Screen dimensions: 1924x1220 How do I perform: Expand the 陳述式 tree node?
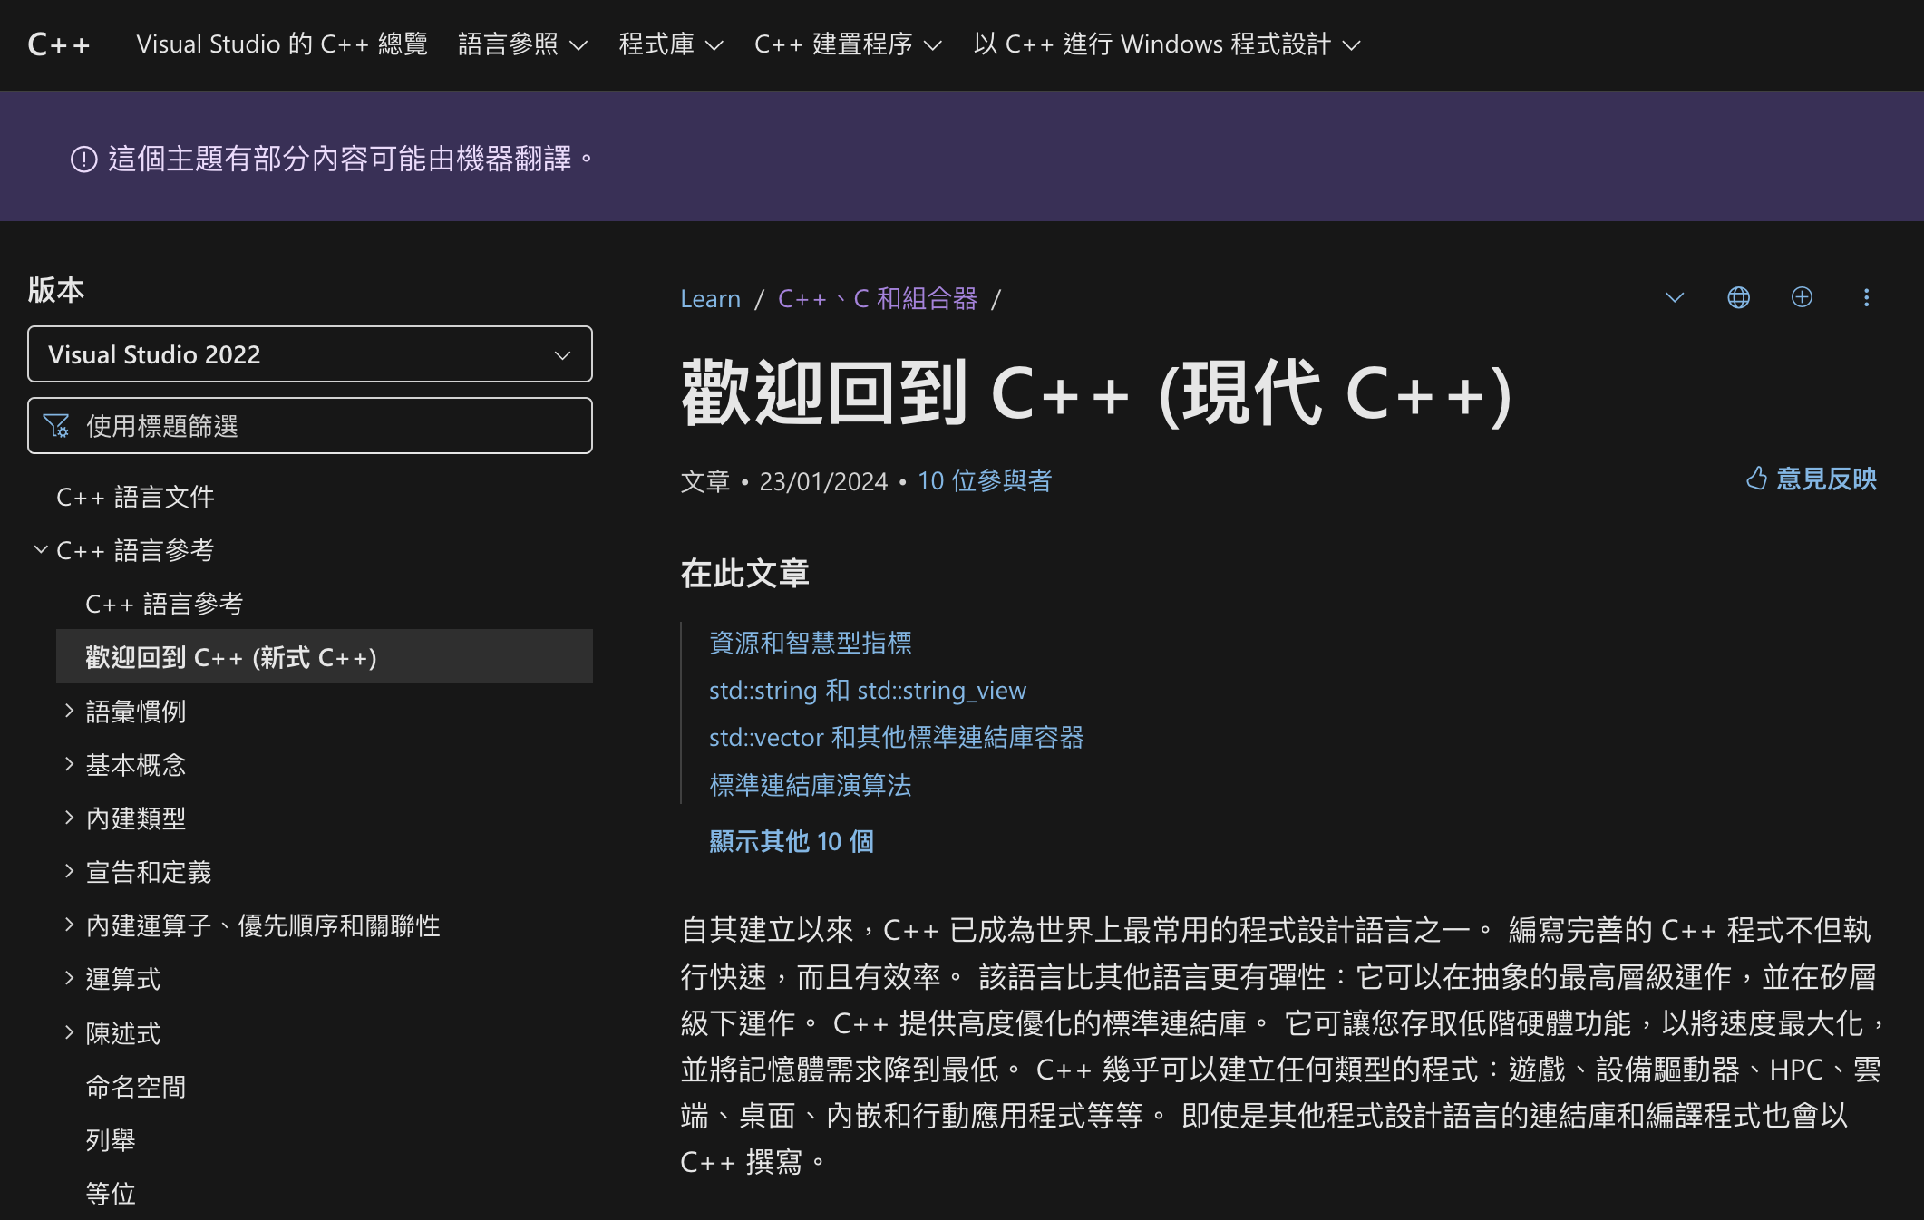69,1032
